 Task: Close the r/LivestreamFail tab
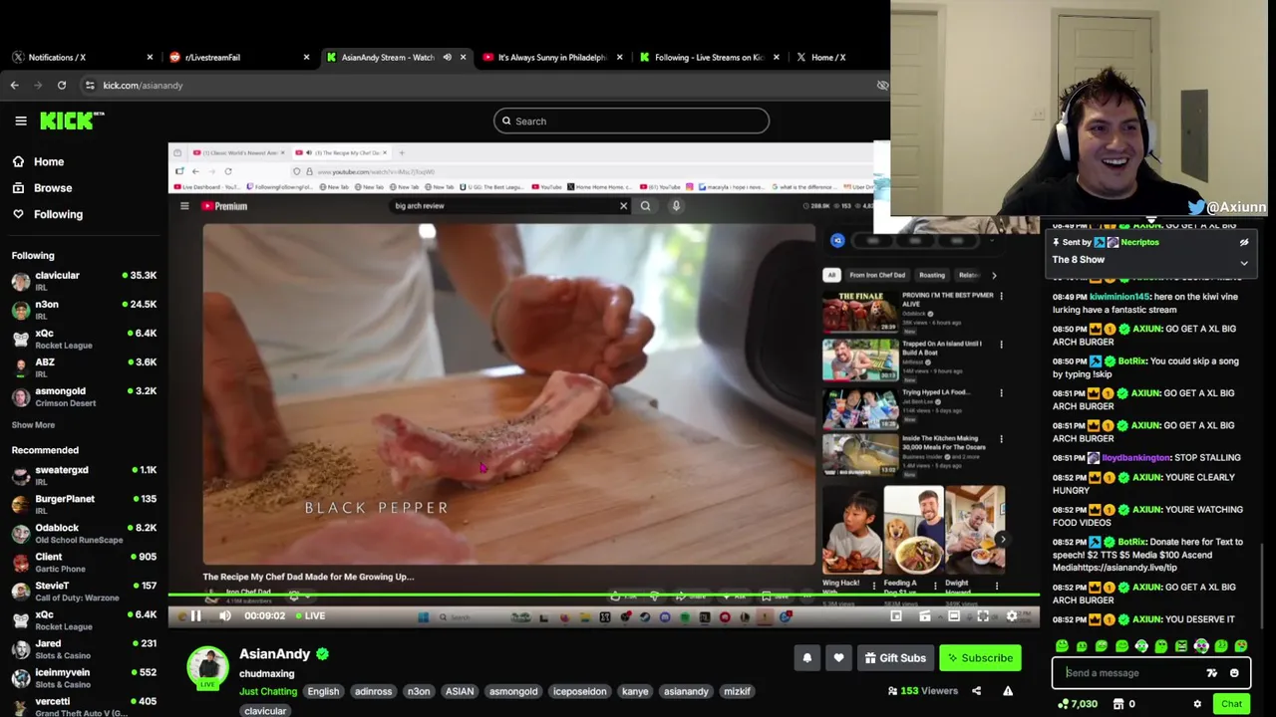306,57
